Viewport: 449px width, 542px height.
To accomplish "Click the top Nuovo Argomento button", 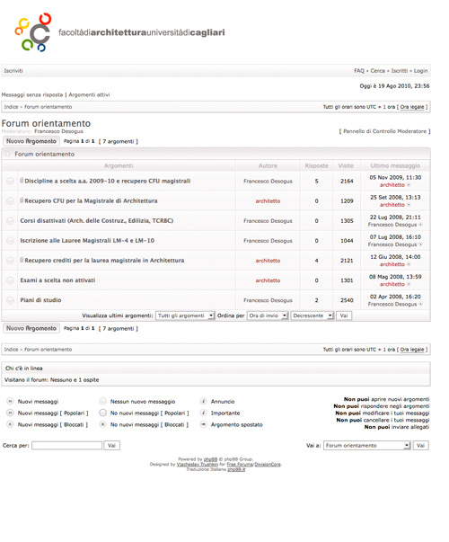I will tap(31, 141).
